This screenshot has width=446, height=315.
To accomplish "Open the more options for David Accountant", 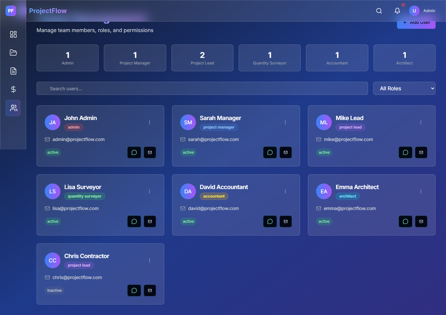I will point(285,191).
